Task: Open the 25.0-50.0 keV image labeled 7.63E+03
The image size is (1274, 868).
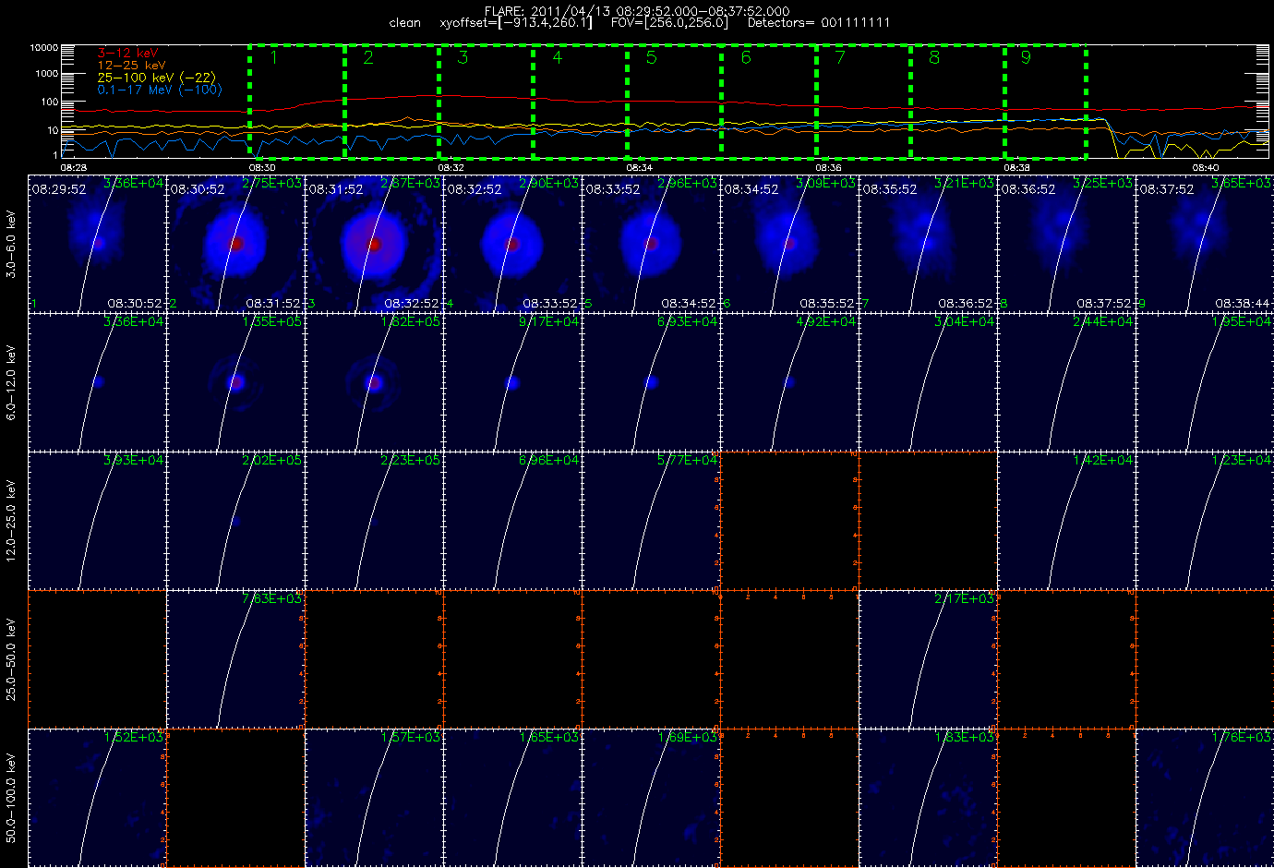Action: coord(235,659)
